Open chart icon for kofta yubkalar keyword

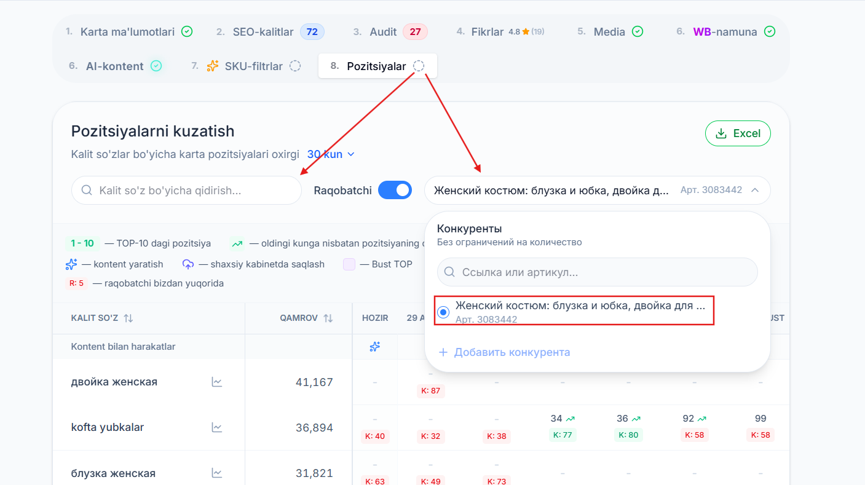[x=217, y=427]
